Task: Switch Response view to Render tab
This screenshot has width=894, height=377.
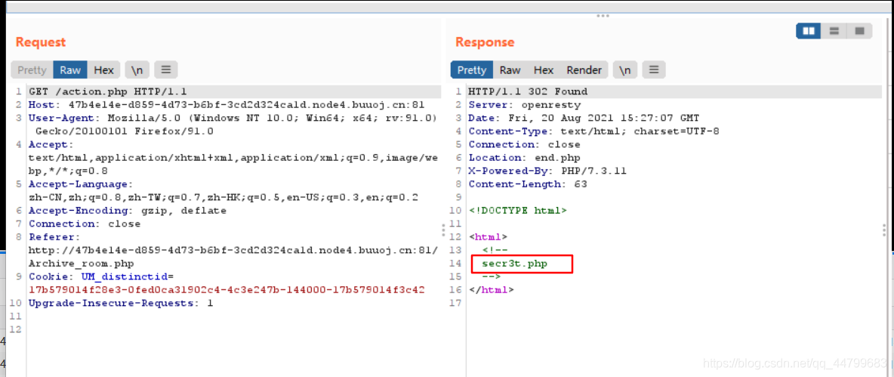Action: click(584, 70)
